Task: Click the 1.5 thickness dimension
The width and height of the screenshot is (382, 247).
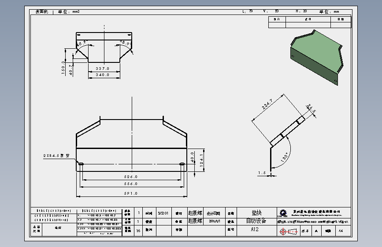Action: (x=262, y=173)
